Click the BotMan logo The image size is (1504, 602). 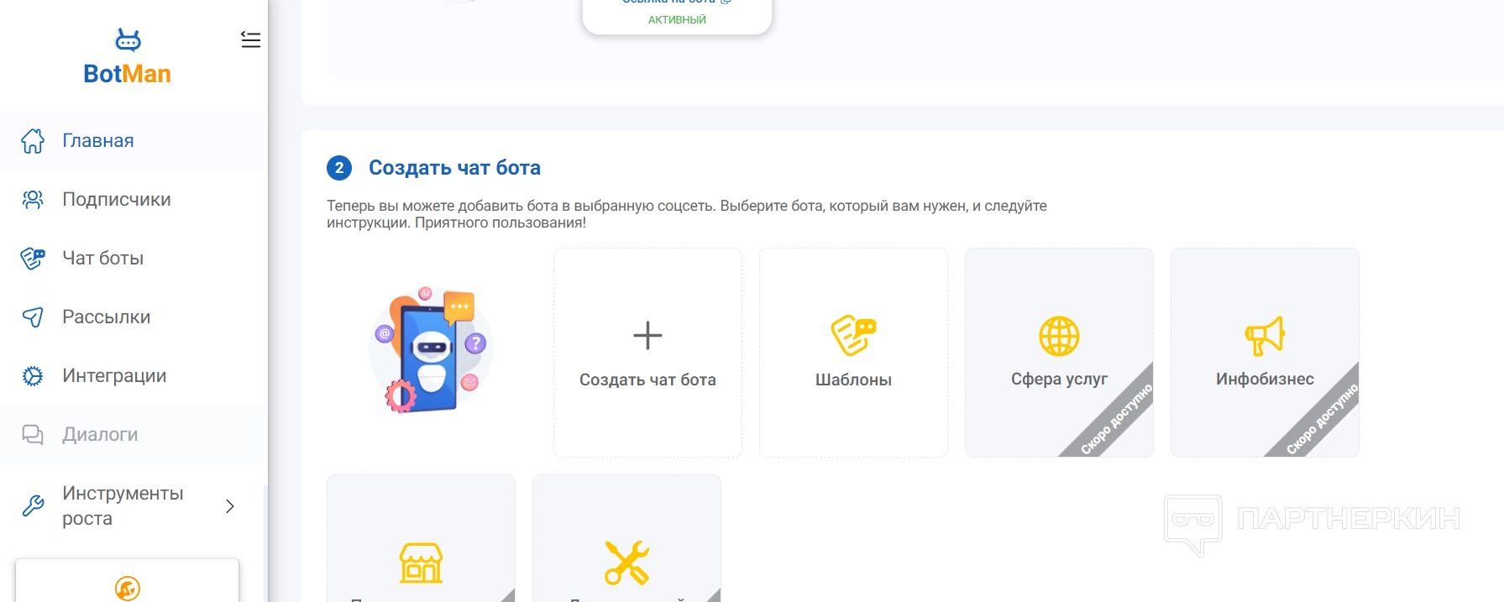pyautogui.click(x=127, y=58)
